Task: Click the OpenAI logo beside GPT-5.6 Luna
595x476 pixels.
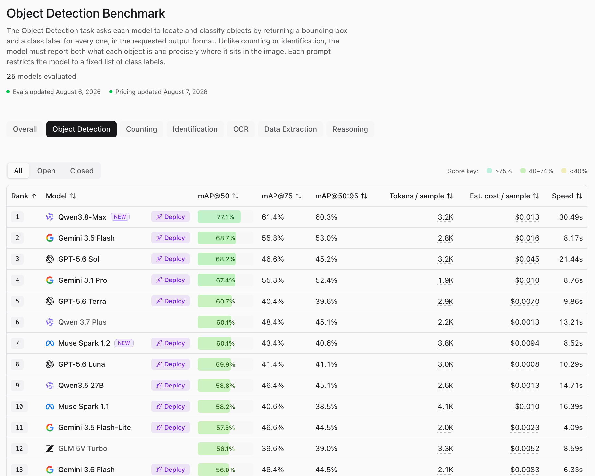Action: pyautogui.click(x=50, y=364)
